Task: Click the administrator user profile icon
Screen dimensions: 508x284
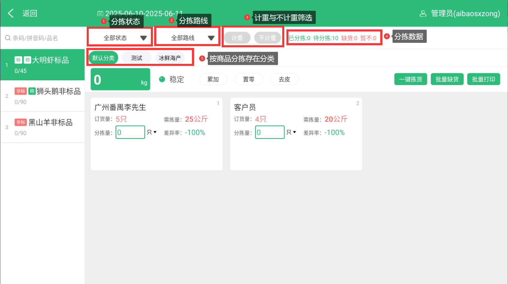Action: 423,13
